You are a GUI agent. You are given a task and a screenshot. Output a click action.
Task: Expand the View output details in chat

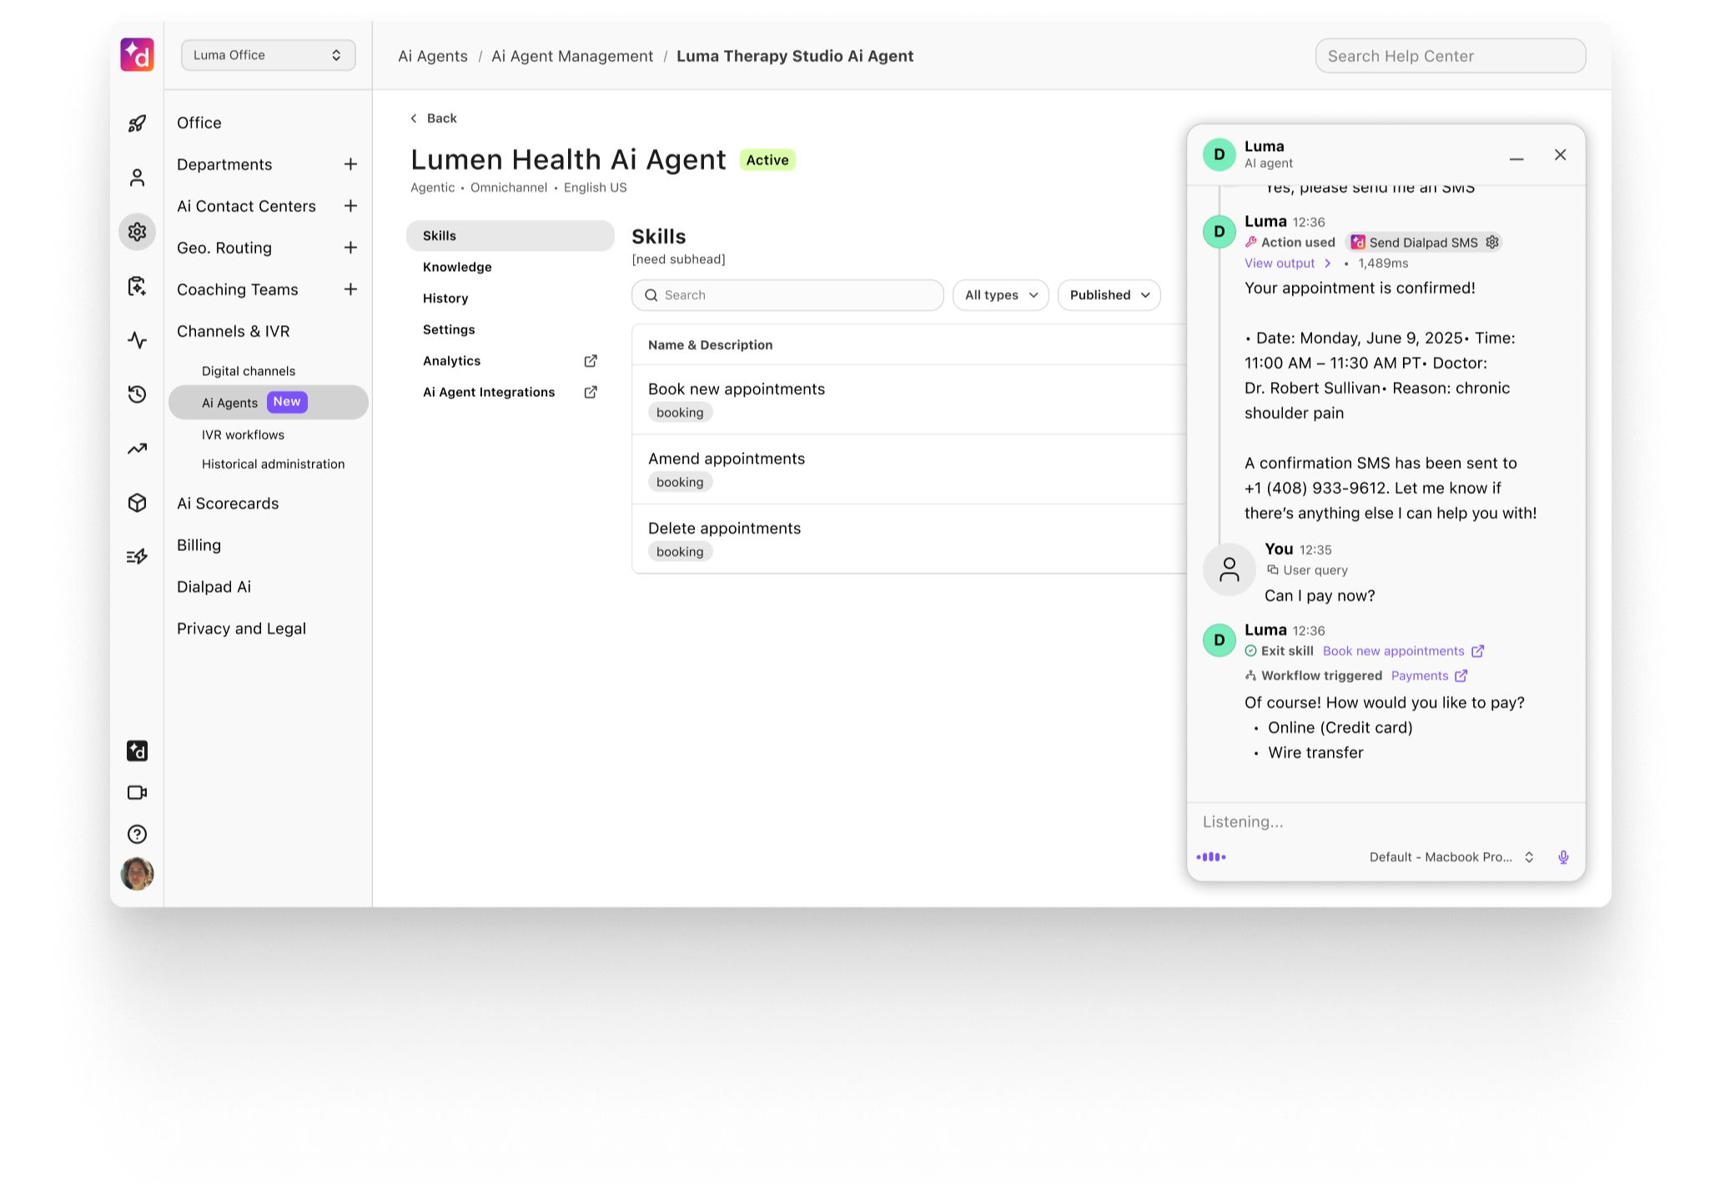pyautogui.click(x=1280, y=263)
